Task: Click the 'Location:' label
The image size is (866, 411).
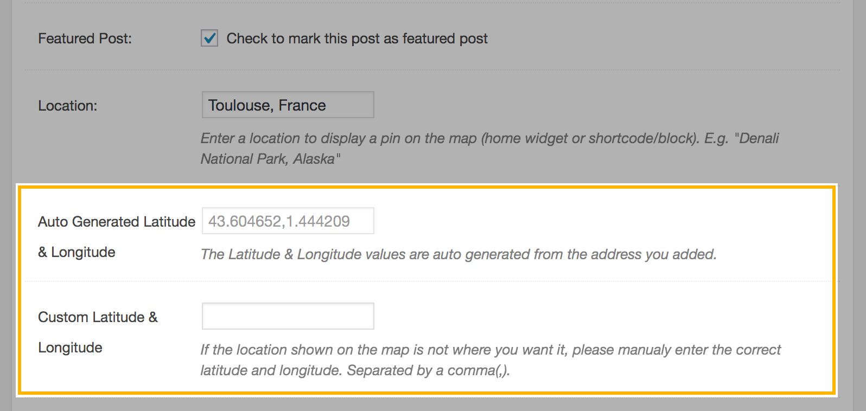Action: (66, 105)
